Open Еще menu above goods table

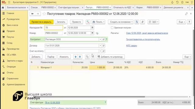click(187, 57)
